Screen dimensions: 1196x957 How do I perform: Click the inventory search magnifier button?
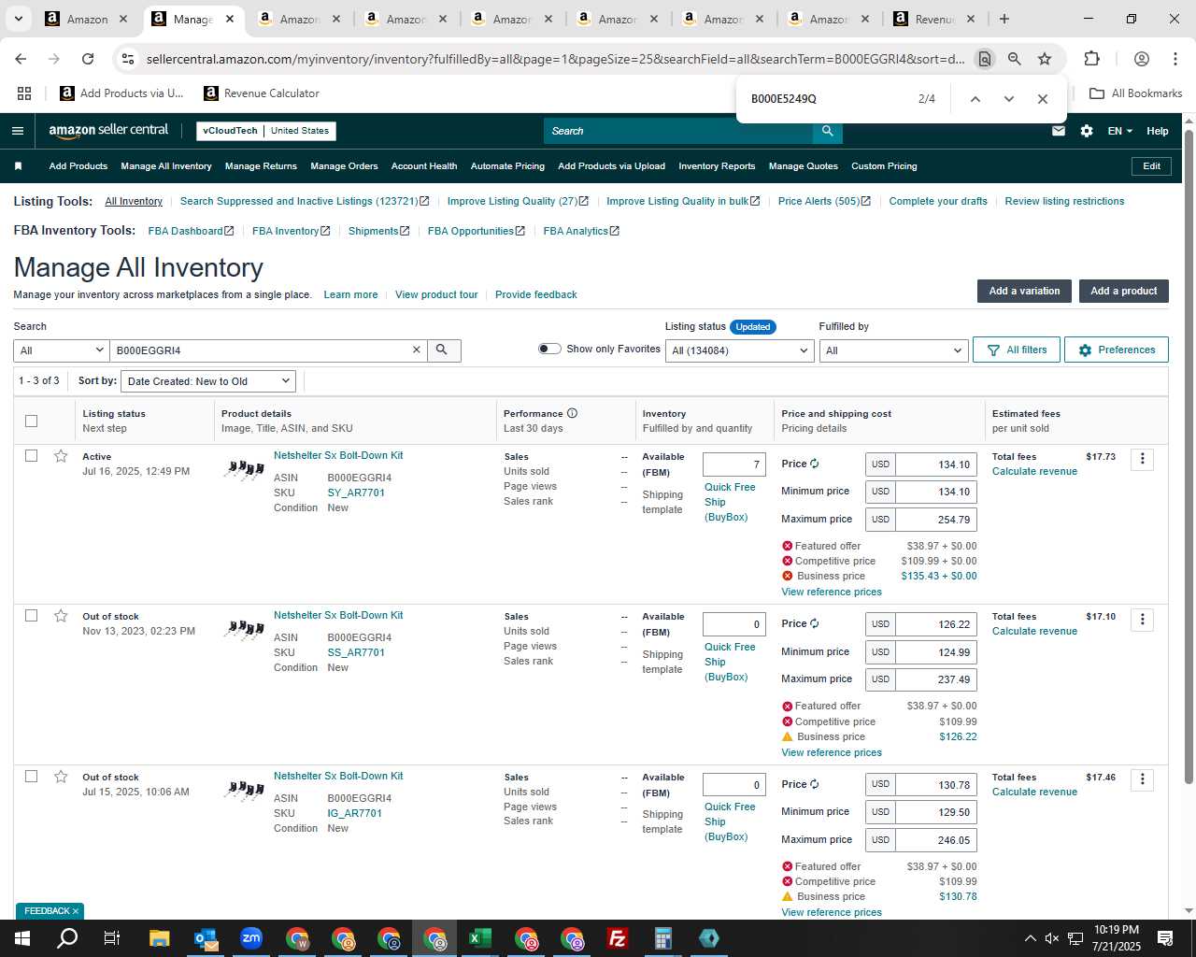[x=443, y=350]
